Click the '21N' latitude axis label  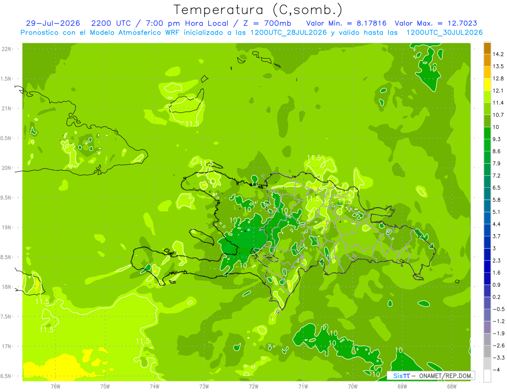(7, 108)
